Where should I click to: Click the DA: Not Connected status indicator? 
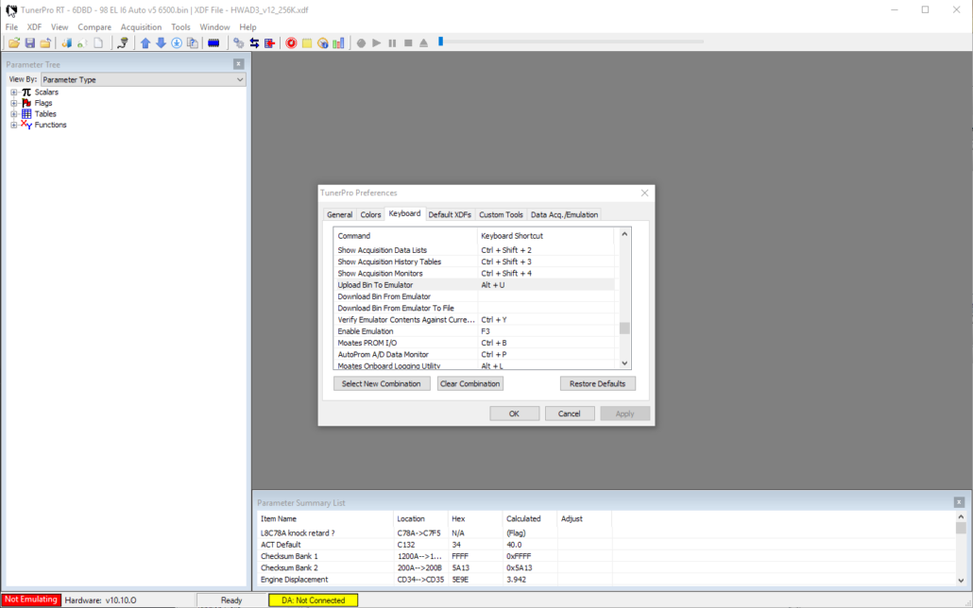tap(314, 600)
